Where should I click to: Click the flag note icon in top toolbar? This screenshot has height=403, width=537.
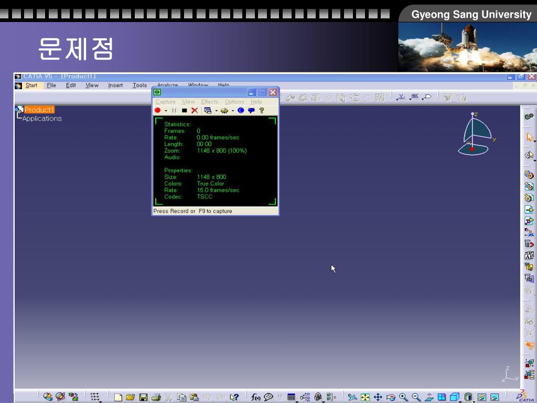[426, 97]
